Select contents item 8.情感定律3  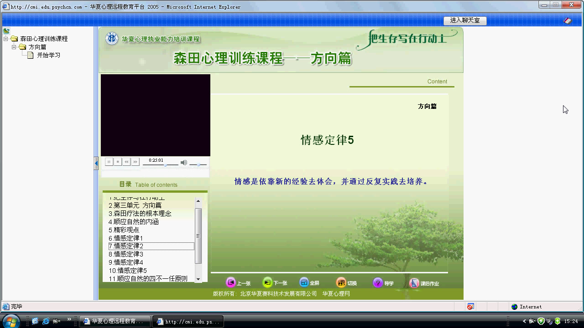coord(126,254)
